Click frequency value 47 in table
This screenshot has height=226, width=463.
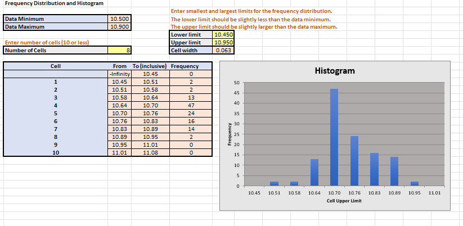(x=191, y=105)
